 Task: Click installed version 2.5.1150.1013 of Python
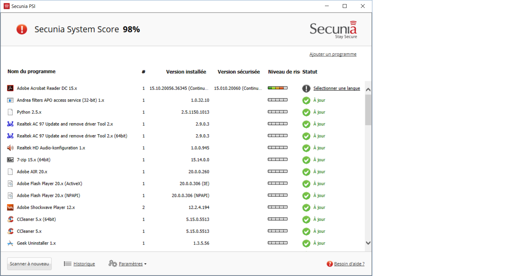pos(195,112)
